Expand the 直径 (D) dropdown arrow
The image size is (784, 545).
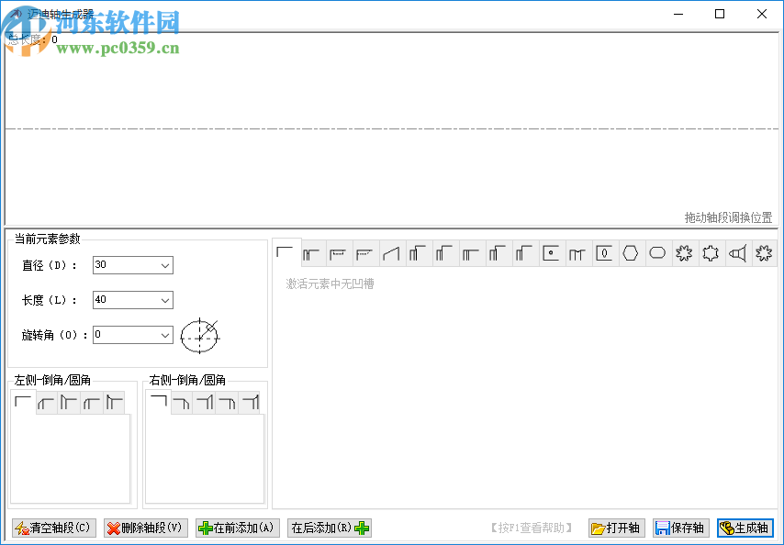(x=165, y=265)
